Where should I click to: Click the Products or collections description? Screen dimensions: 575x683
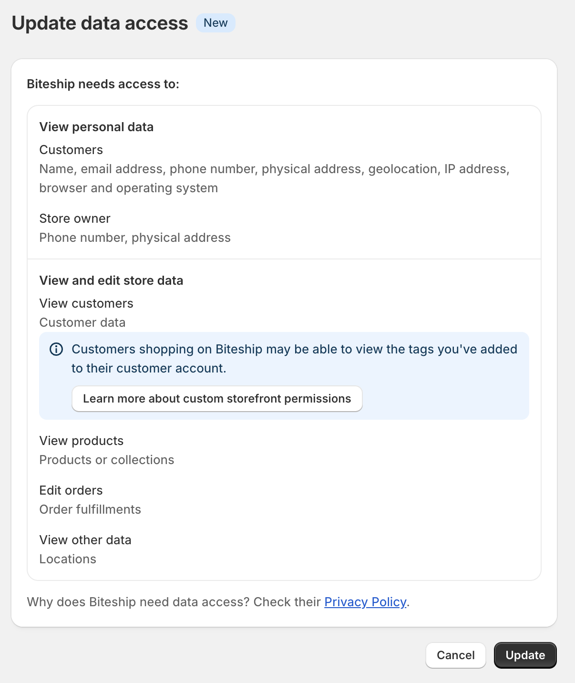tap(107, 460)
